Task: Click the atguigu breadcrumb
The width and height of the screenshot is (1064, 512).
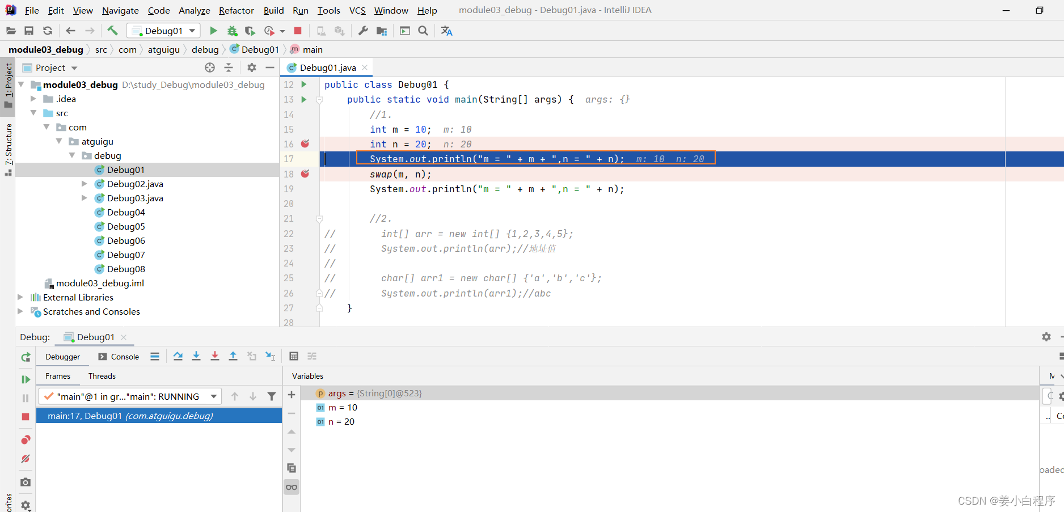Action: [163, 49]
